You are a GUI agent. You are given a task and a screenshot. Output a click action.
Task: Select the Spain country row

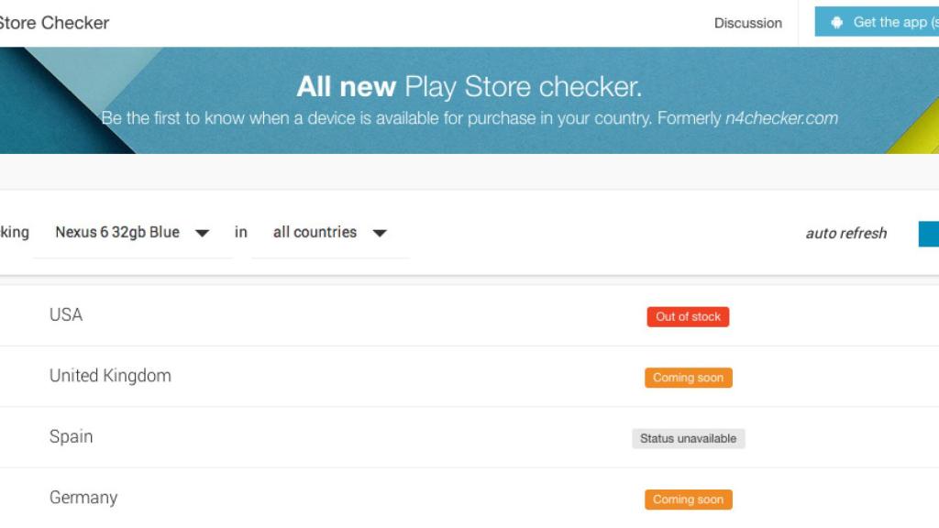pyautogui.click(x=70, y=437)
